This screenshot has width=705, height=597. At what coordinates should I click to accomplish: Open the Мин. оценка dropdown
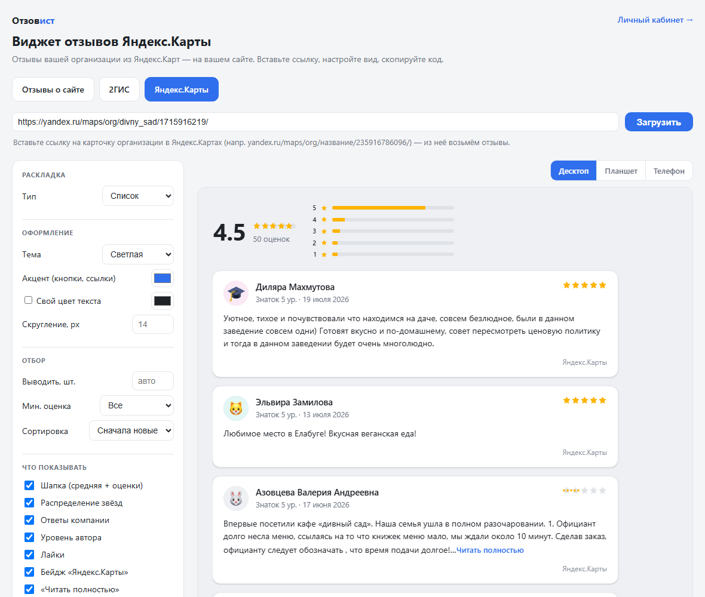point(137,405)
